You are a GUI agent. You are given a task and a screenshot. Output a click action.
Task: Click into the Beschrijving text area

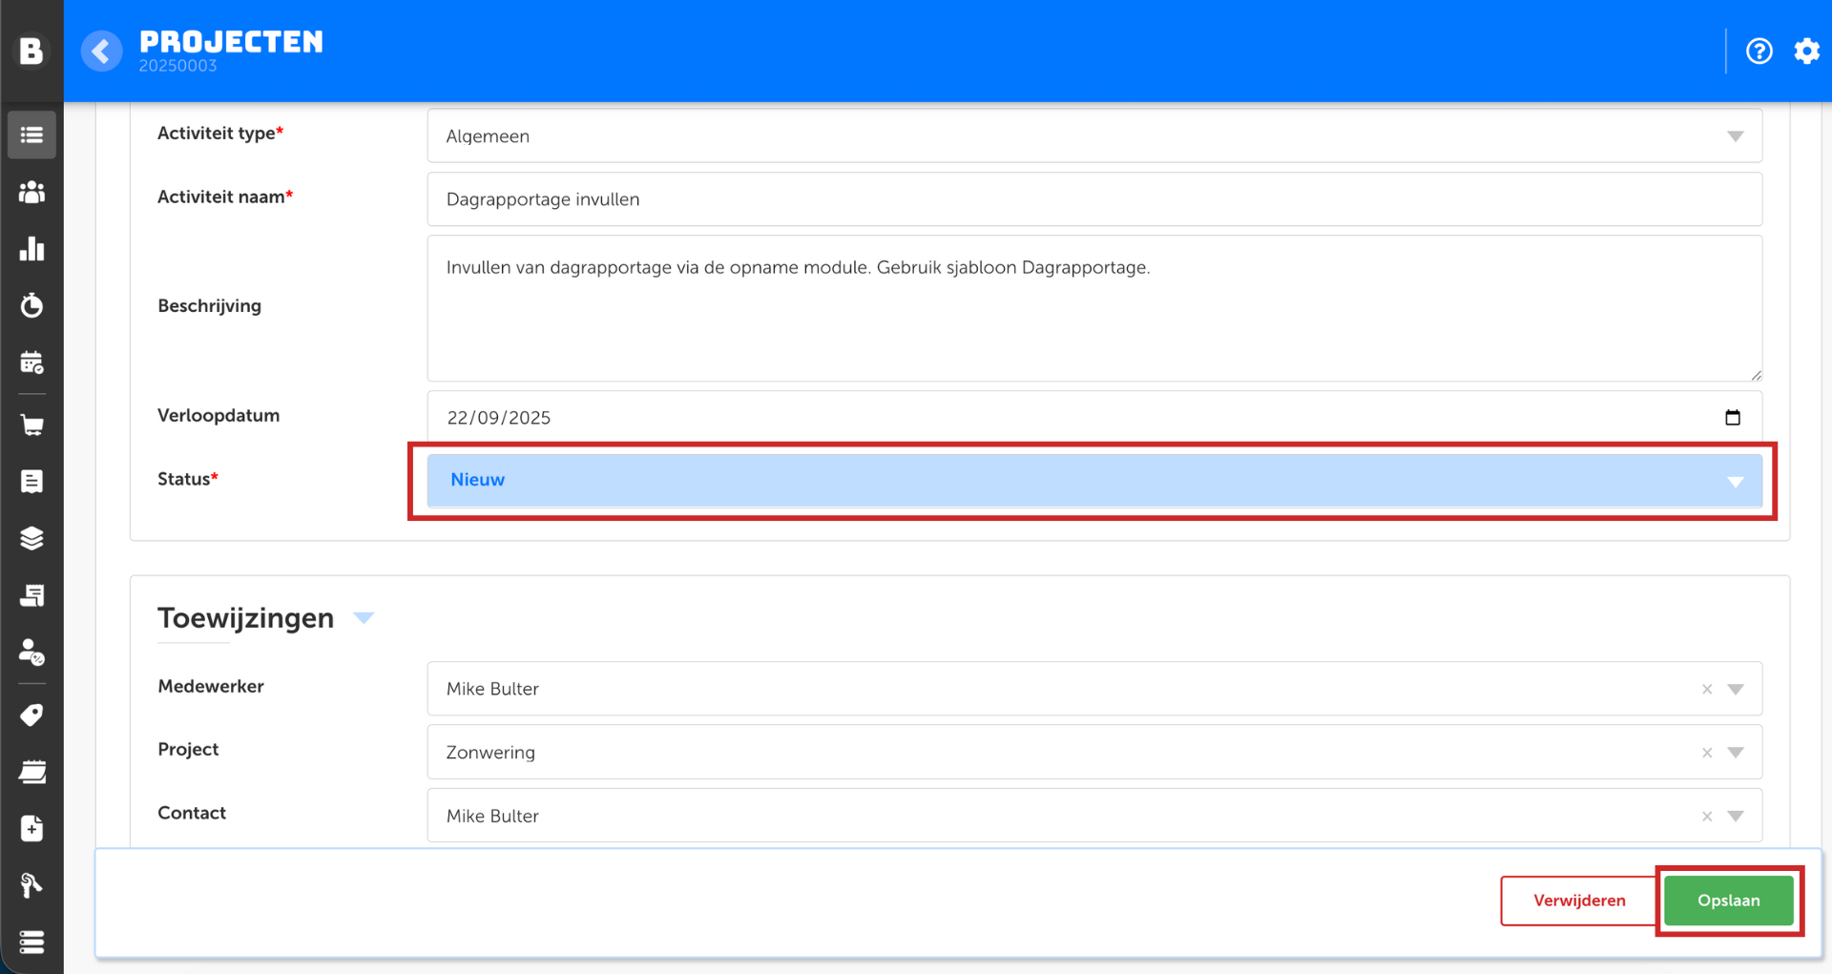[x=1094, y=309]
